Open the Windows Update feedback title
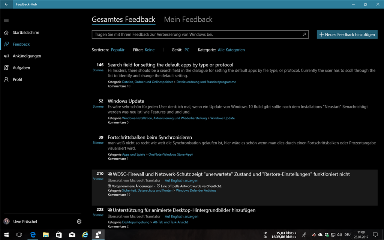Viewport: 384px width, 240px height. click(x=126, y=101)
